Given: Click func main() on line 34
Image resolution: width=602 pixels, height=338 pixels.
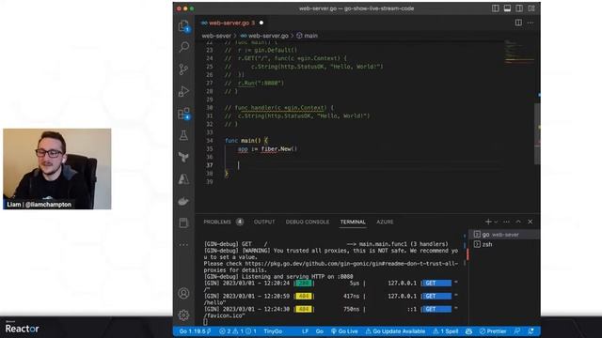Looking at the screenshot, I should [243, 141].
